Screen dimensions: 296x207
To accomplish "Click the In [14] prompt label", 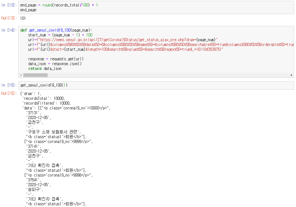I will (9, 30).
